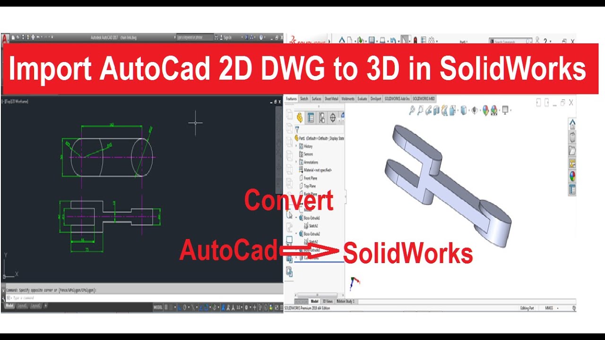
Task: Click Zoom to Area magnifier icon
Action: pos(420,110)
